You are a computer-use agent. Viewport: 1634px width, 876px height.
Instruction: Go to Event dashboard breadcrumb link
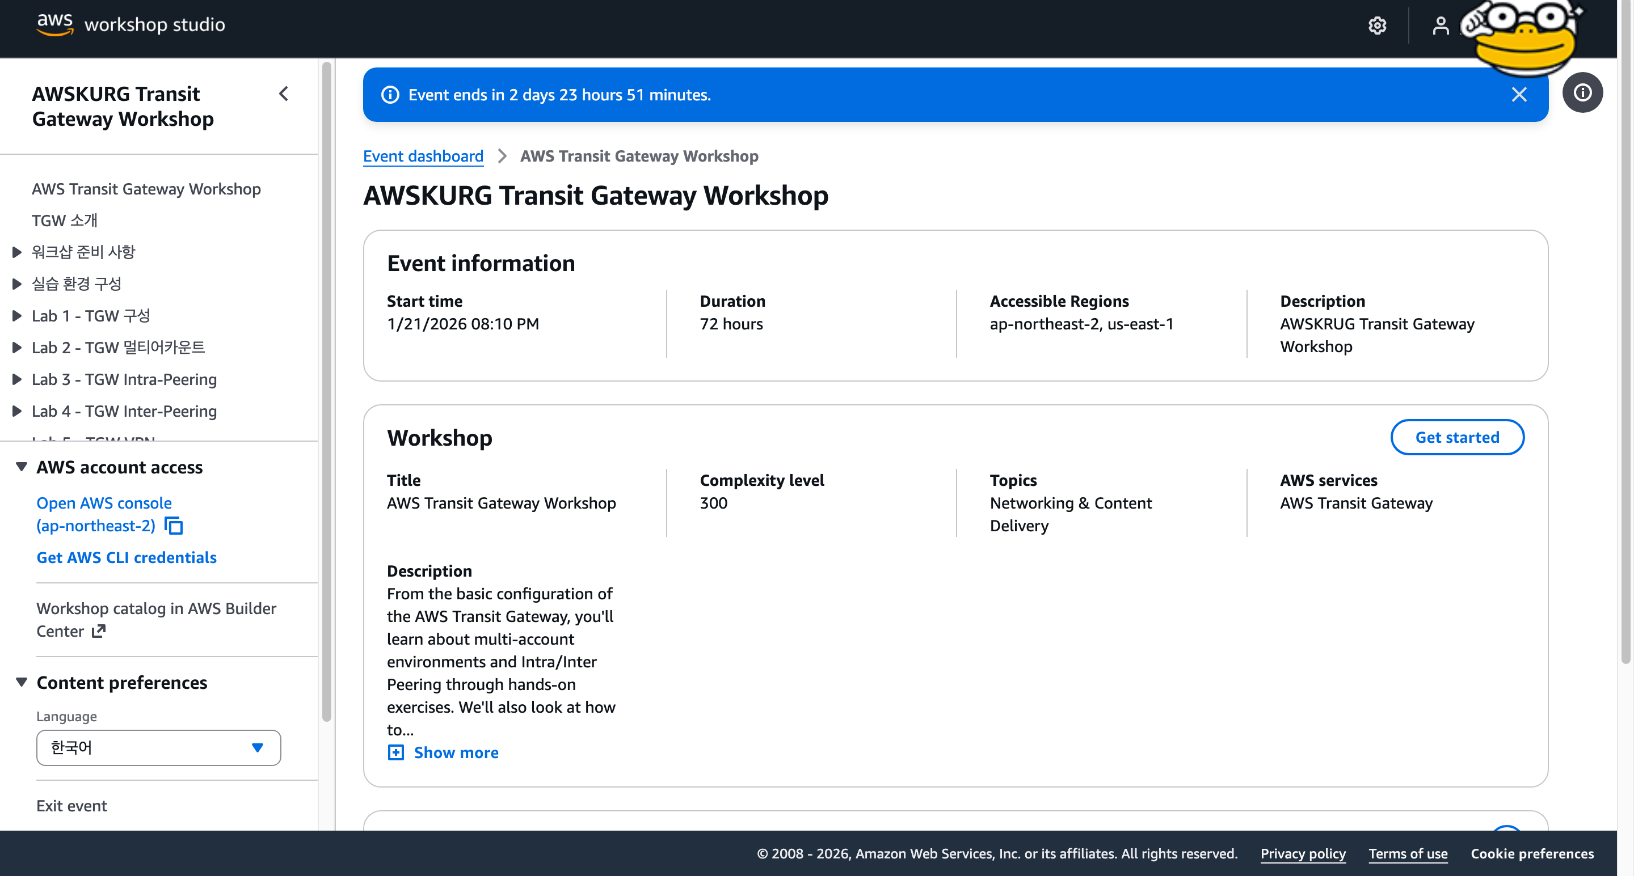tap(423, 156)
